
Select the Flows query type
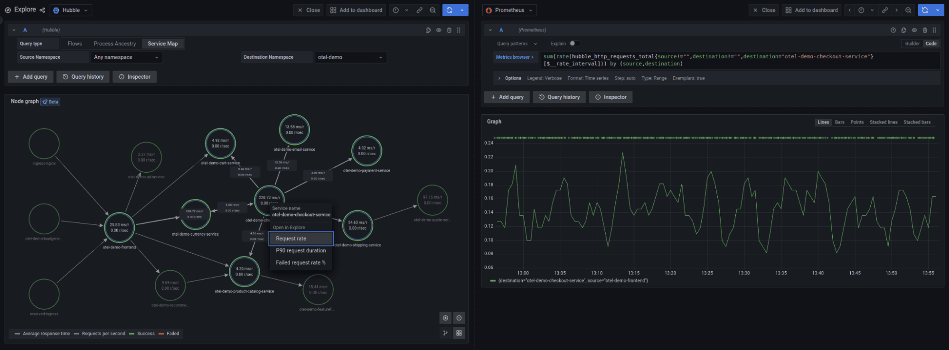(x=75, y=44)
